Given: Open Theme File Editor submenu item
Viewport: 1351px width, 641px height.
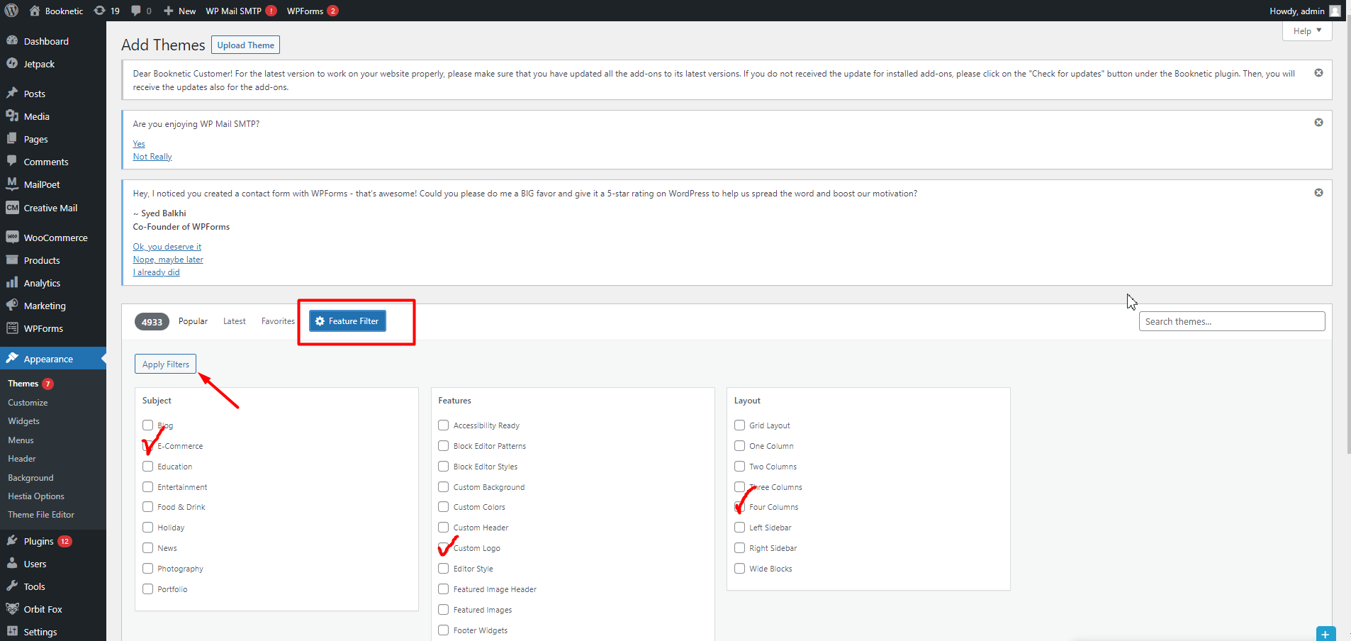Looking at the screenshot, I should click(41, 515).
